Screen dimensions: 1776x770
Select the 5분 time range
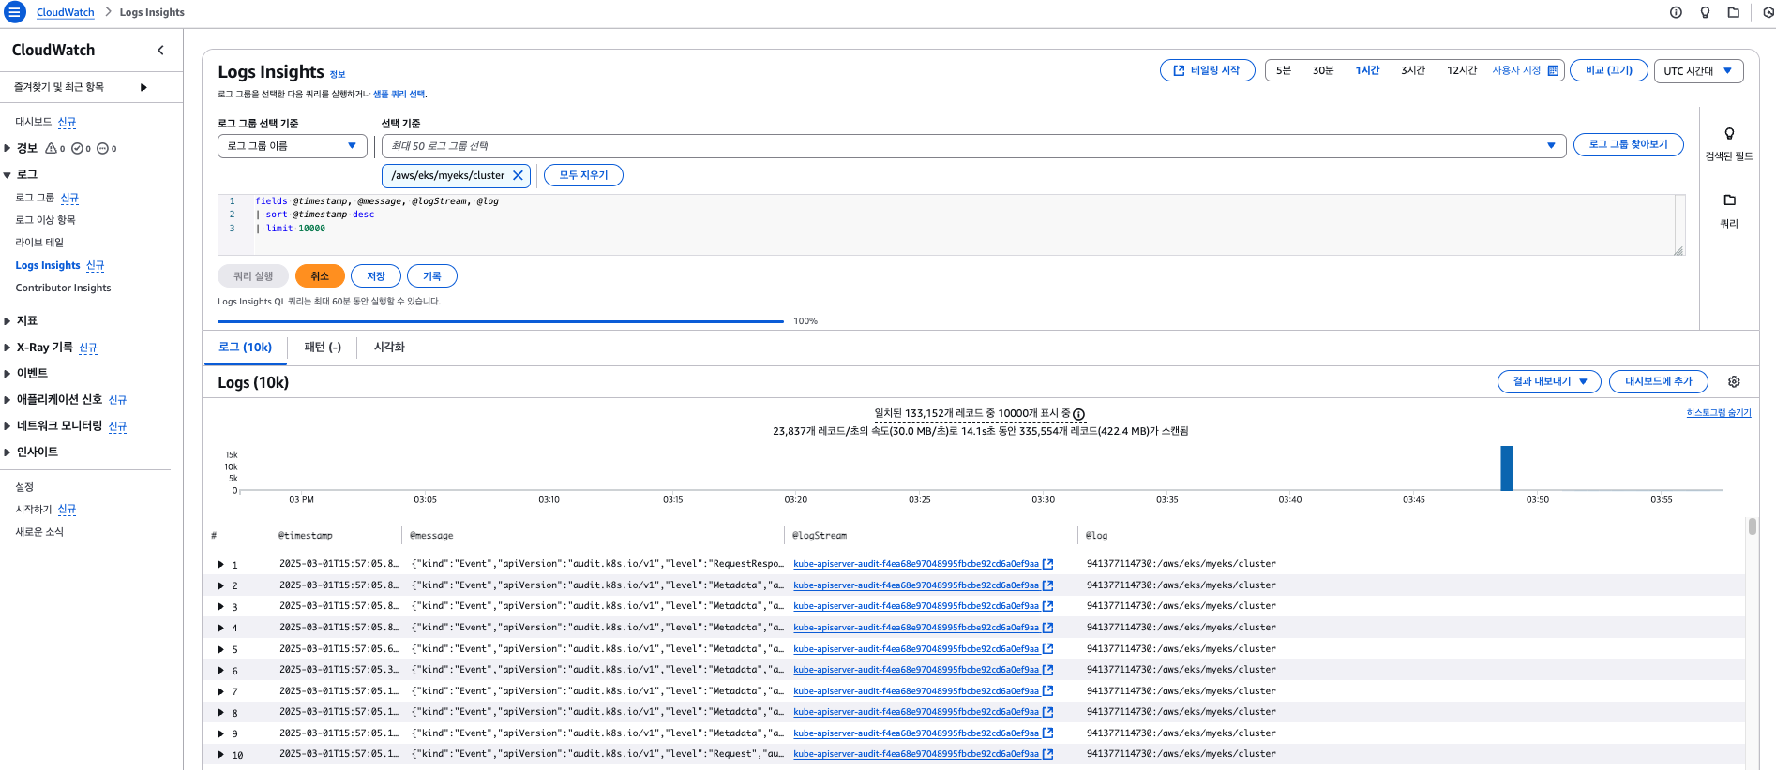click(1284, 70)
